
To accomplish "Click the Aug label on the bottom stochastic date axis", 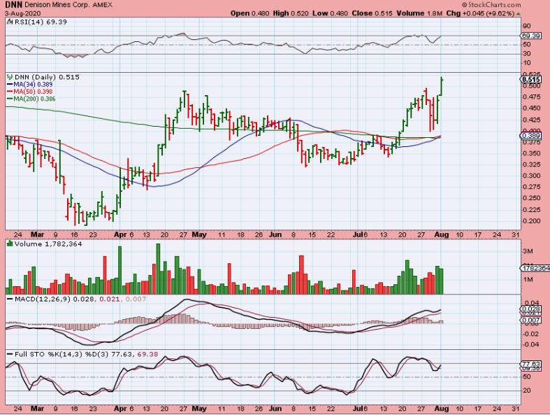I will [x=442, y=409].
